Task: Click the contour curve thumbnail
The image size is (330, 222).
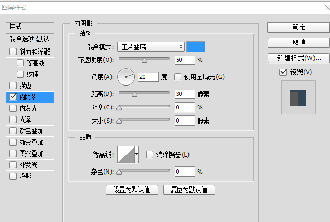Action: coord(126,155)
